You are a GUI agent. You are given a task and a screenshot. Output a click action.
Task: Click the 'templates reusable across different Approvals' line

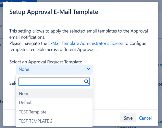pyautogui.click(x=53, y=50)
